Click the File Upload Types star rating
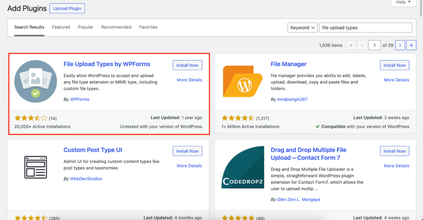Screen dimensions: 423x220 31,118
